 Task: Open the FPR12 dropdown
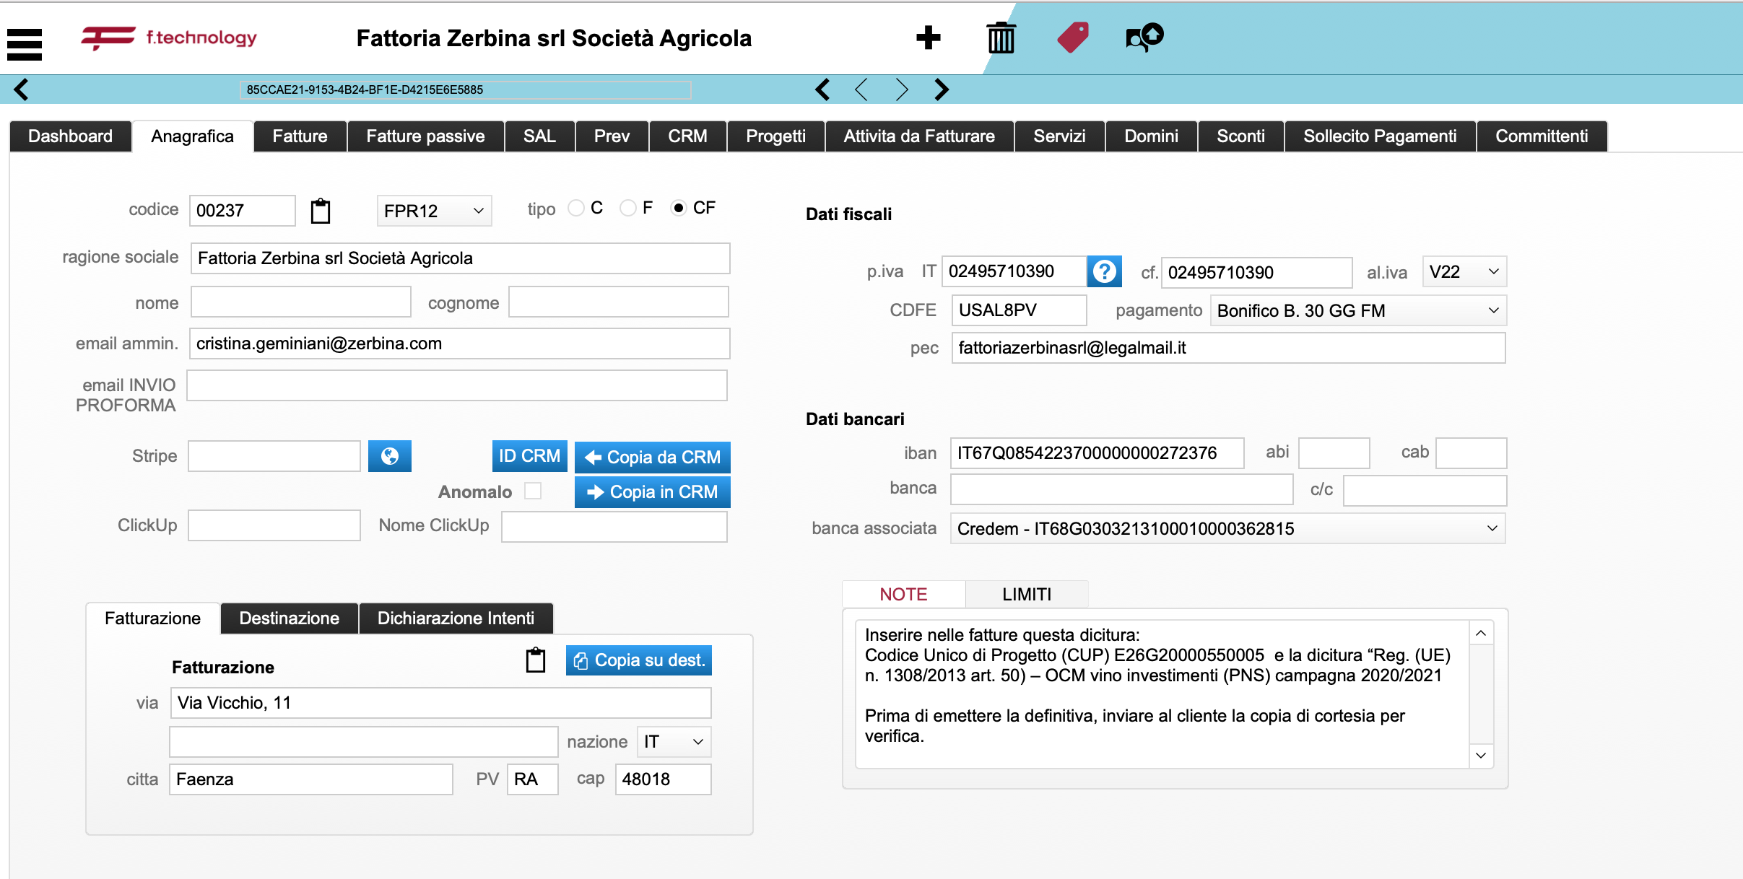434,211
